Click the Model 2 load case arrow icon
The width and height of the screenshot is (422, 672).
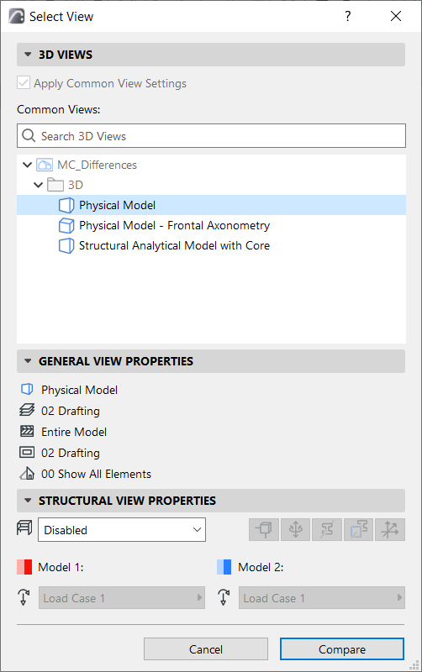point(224,597)
